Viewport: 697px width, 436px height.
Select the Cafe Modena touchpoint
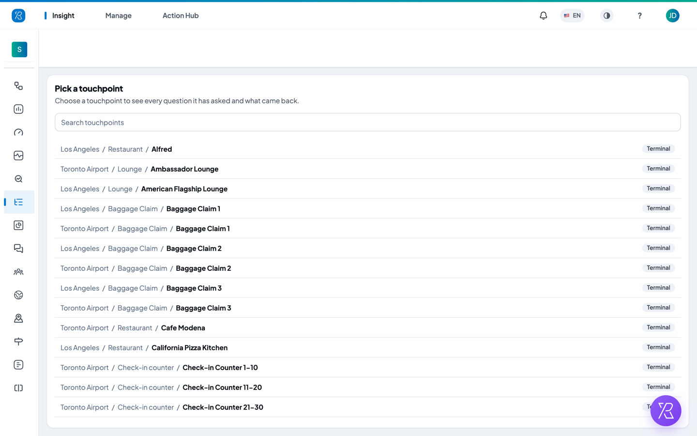368,328
